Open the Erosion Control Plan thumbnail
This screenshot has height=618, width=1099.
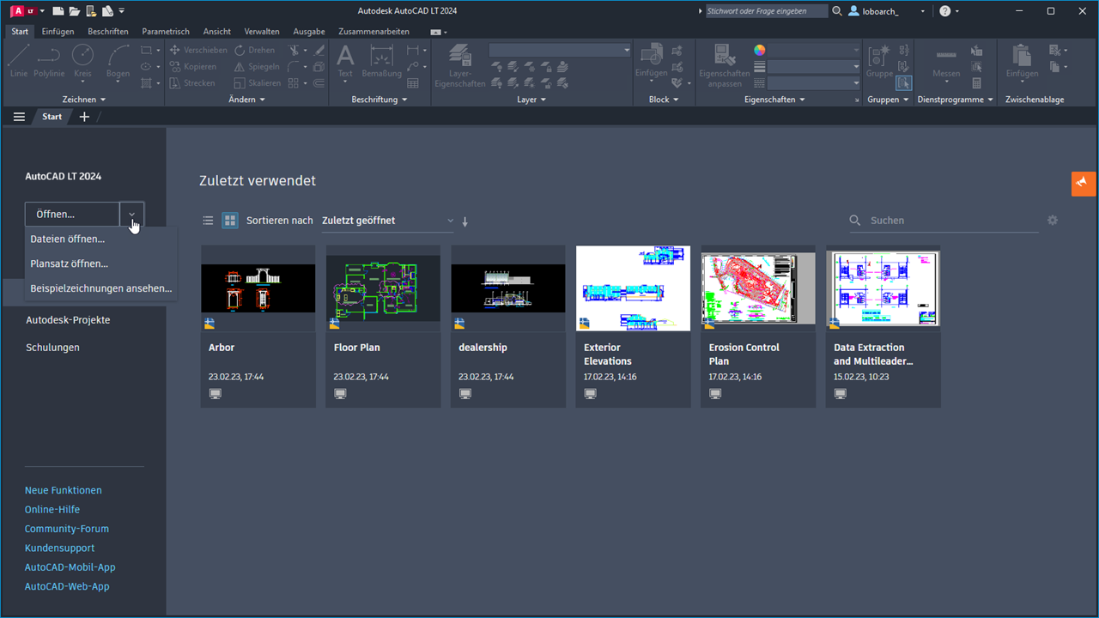point(758,288)
